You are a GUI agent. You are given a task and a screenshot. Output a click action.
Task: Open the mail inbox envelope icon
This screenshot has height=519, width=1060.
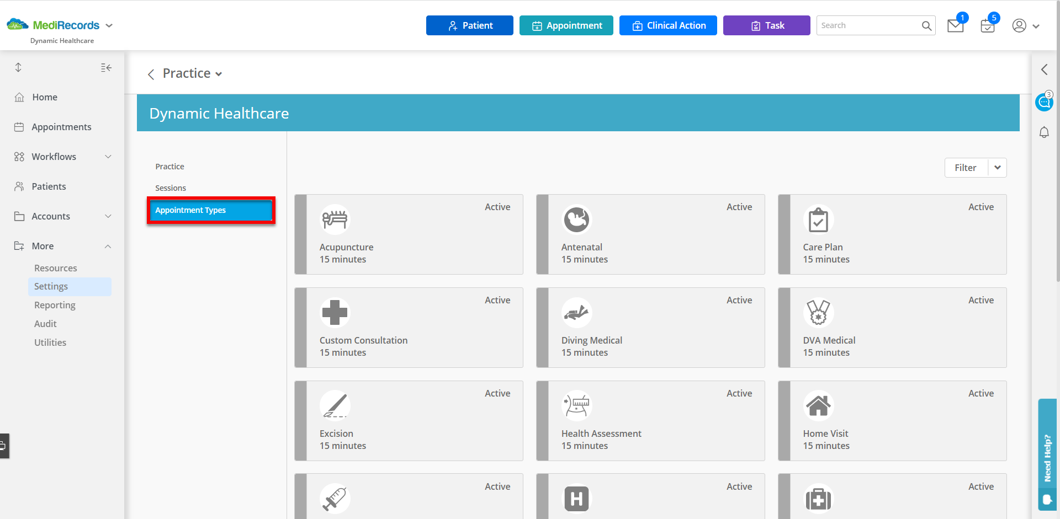(955, 25)
